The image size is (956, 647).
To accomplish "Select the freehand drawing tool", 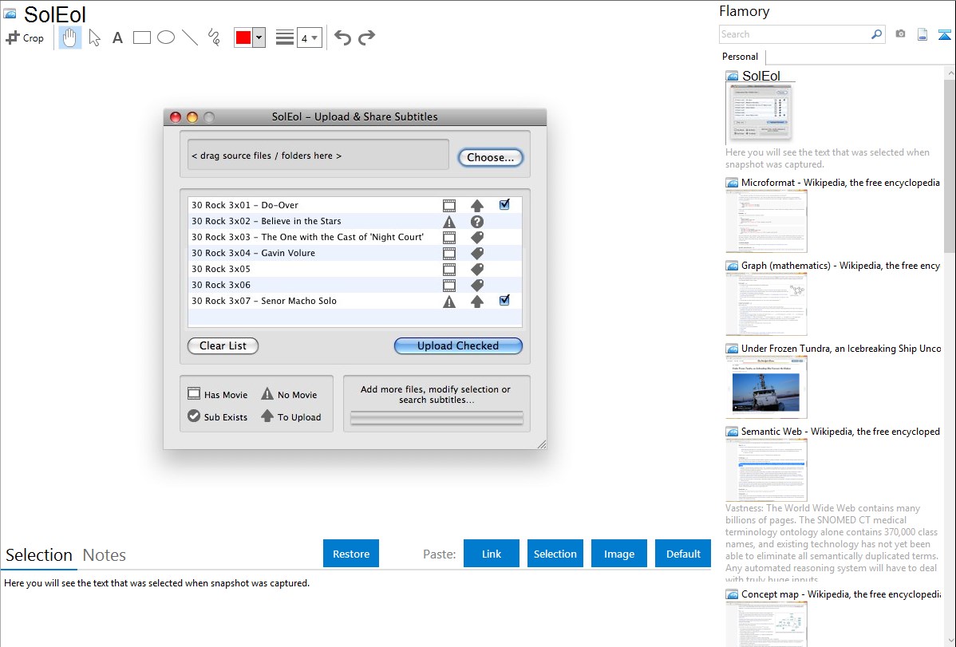I will click(214, 37).
